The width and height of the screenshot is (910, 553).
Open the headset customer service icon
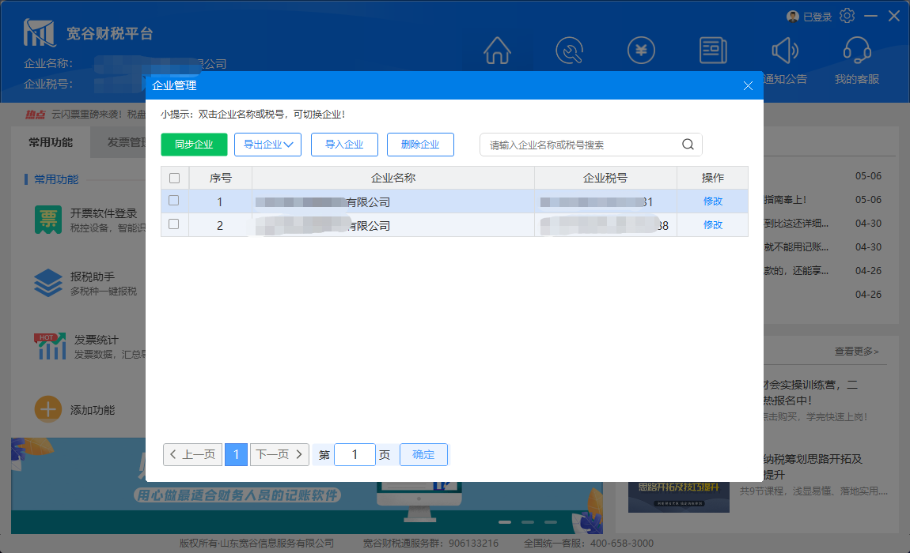tap(857, 51)
